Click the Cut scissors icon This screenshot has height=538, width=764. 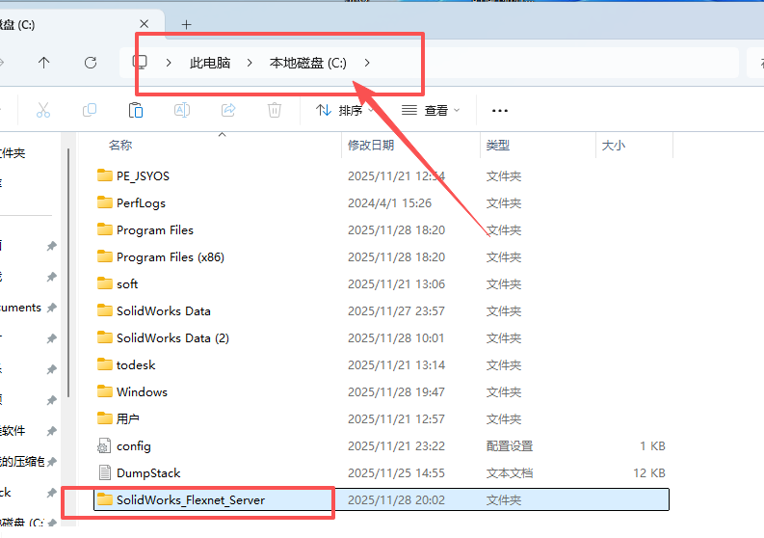pos(43,110)
